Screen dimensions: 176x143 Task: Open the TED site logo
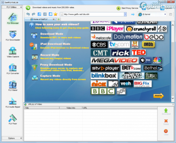click(x=139, y=52)
